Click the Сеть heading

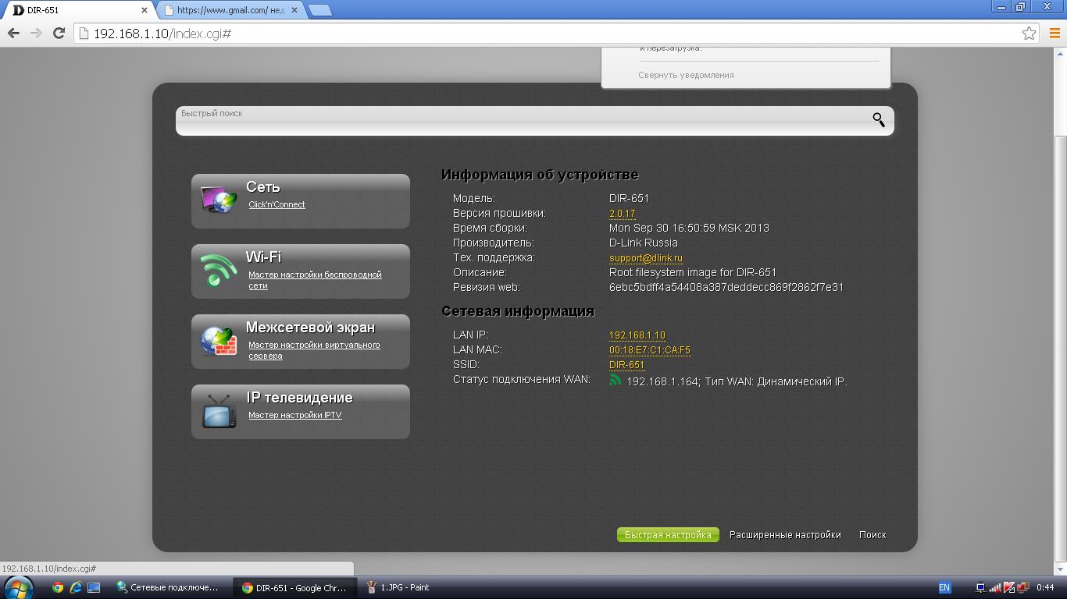(263, 186)
